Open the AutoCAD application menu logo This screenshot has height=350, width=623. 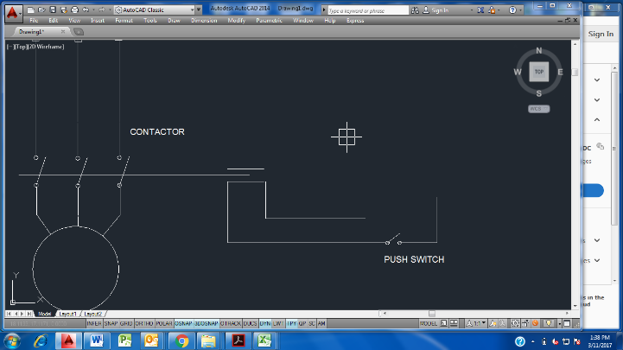pos(10,10)
